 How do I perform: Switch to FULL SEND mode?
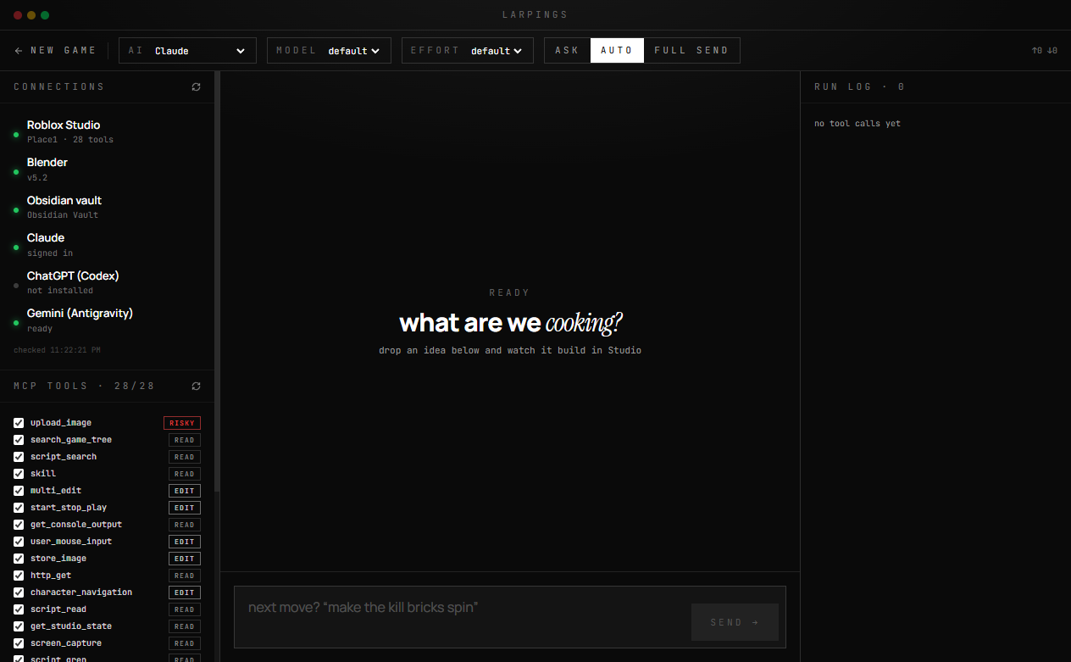691,51
